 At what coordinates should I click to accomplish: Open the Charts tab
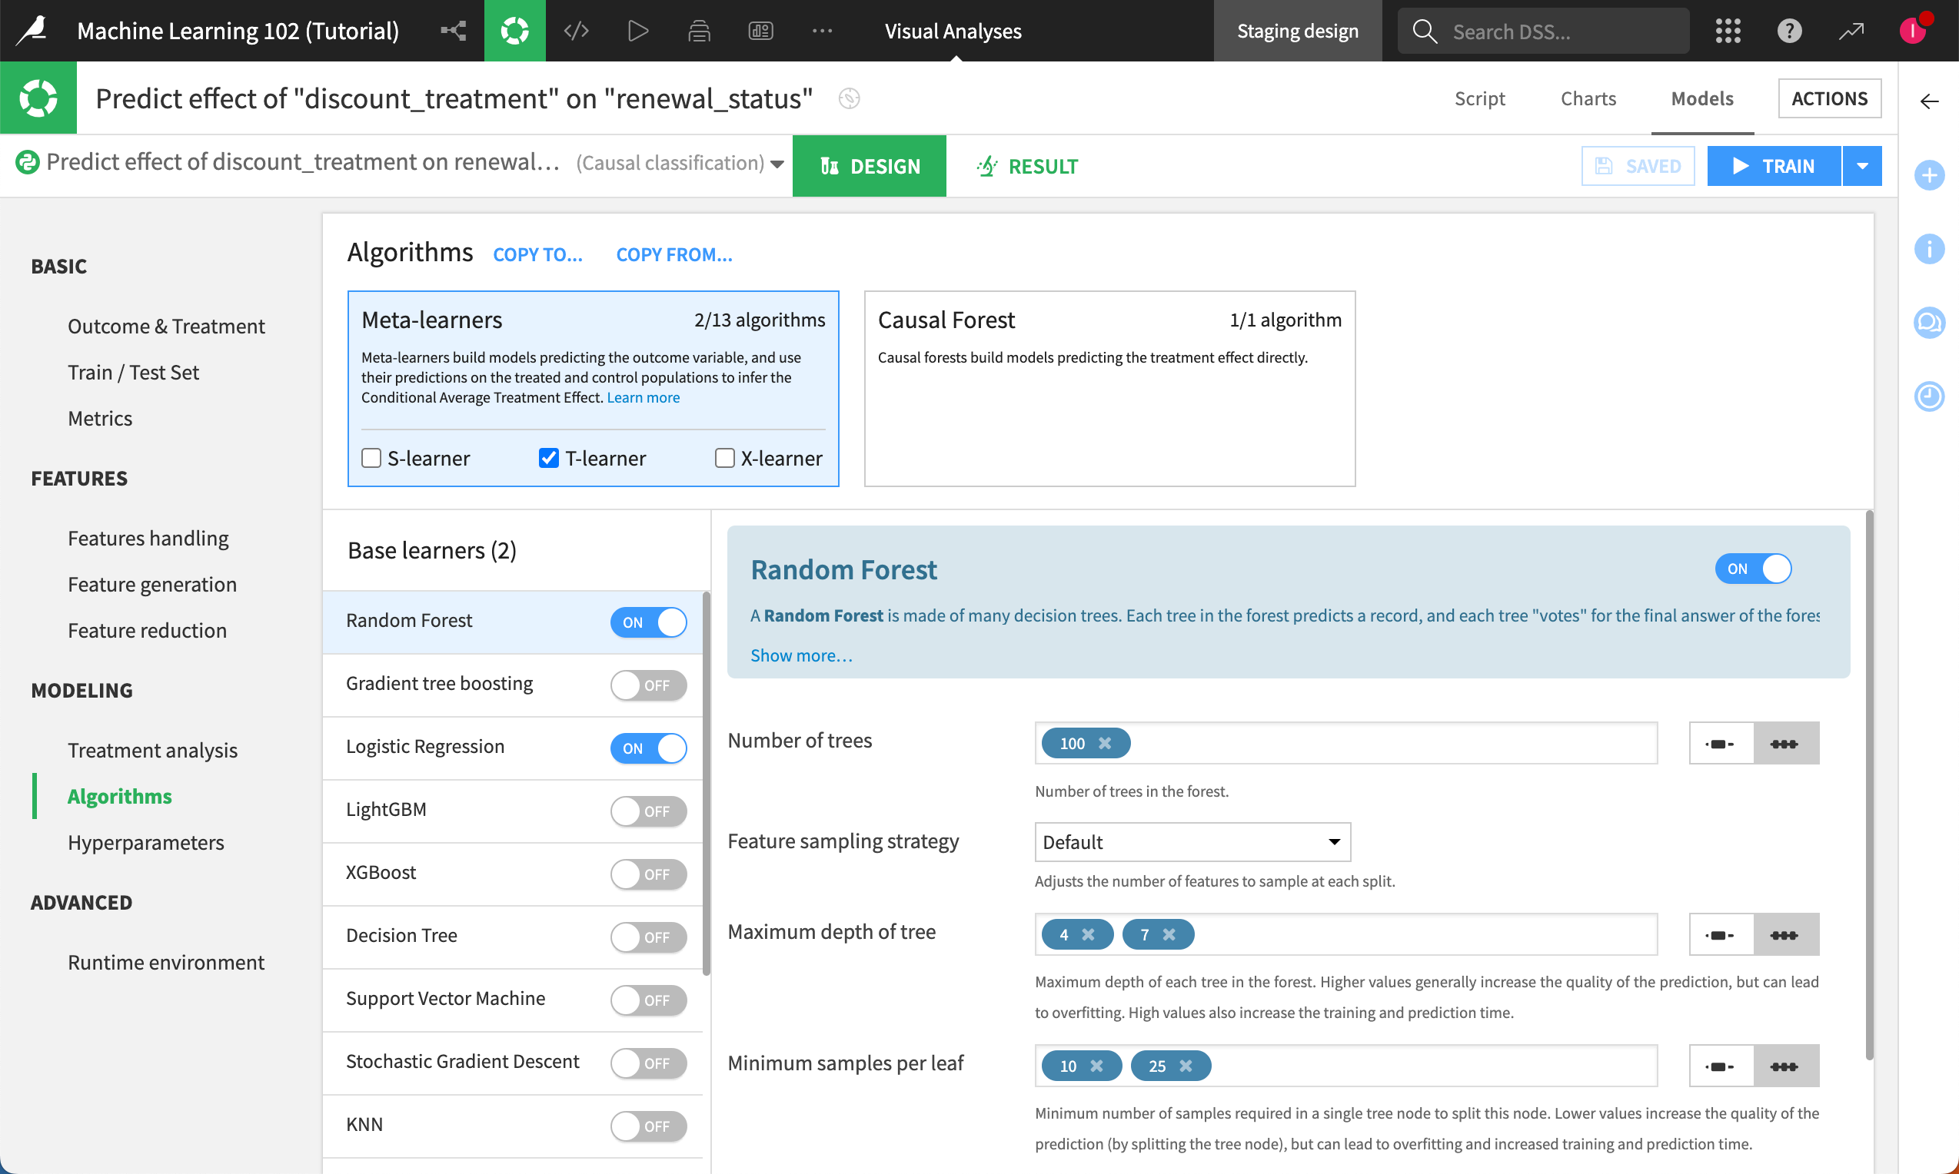[x=1588, y=98]
